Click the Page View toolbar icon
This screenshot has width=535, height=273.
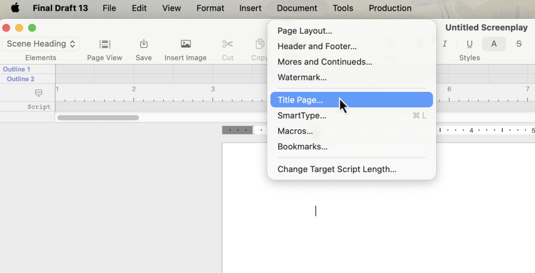(105, 44)
